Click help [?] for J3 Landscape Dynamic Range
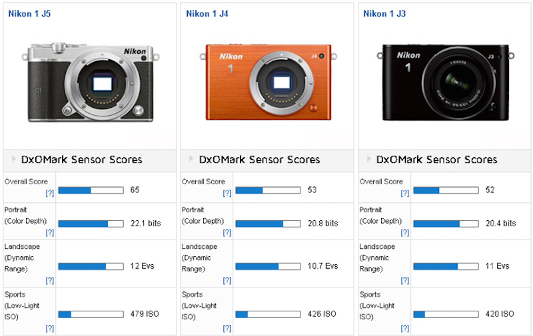Viewport: 533px width, 336px height. pos(404,279)
